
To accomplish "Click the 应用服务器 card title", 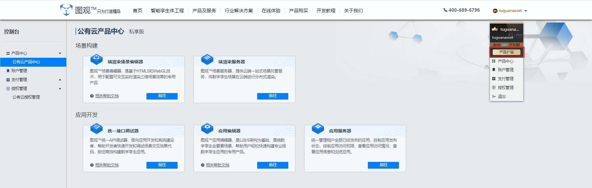I will click(x=340, y=131).
